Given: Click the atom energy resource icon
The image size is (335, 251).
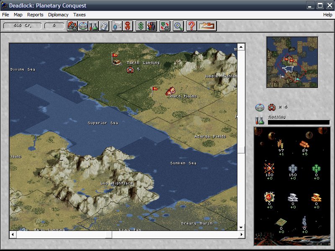Looking at the screenshot, I should (269, 168).
